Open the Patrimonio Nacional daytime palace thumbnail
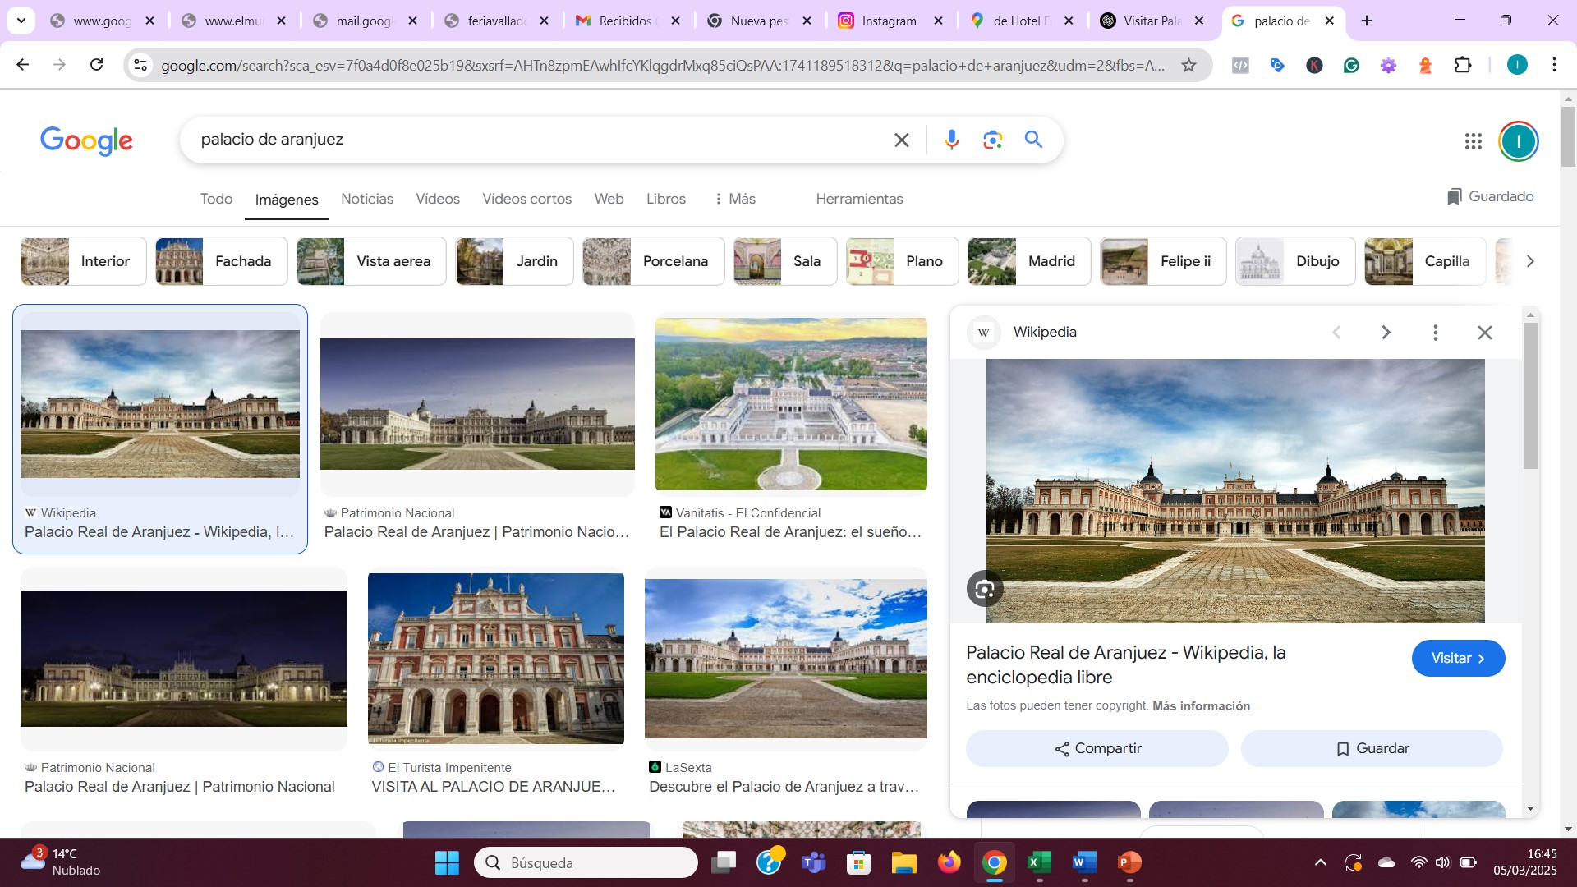1577x887 pixels. [477, 404]
